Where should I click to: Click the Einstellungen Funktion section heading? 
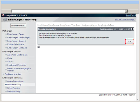(11, 52)
